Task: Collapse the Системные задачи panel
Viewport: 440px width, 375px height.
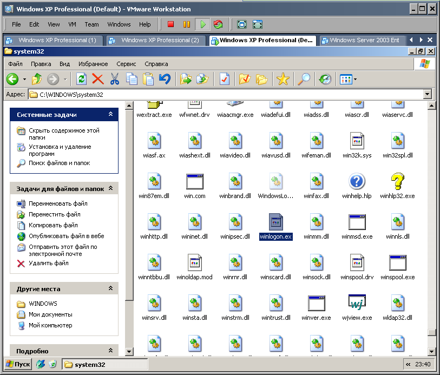Action: coord(110,114)
